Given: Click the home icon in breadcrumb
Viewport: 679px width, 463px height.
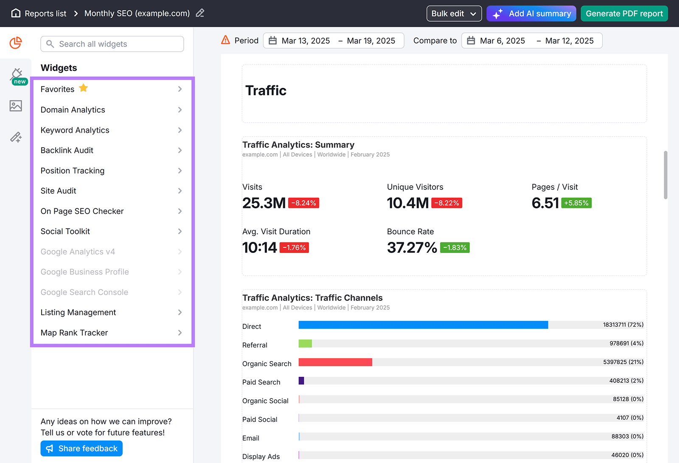Looking at the screenshot, I should [x=16, y=13].
